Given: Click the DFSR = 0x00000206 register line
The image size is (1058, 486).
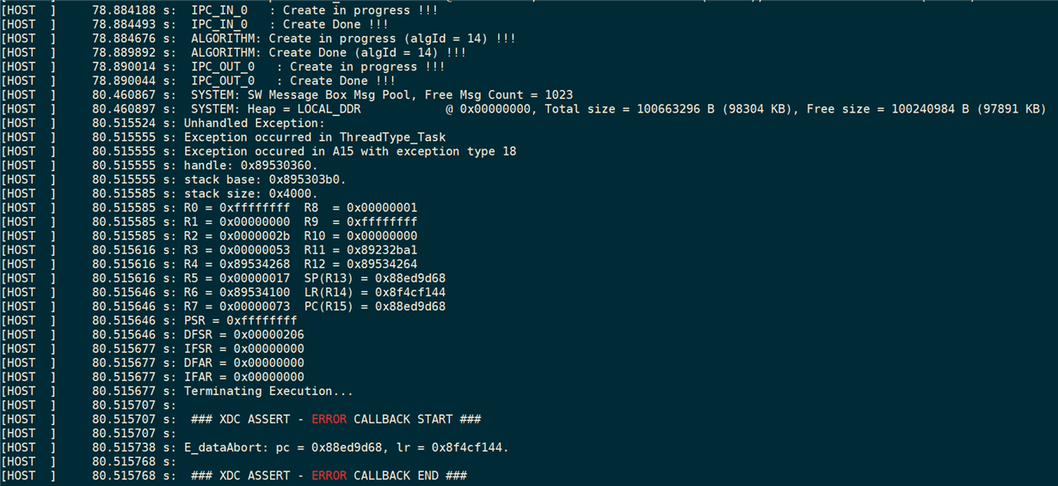Looking at the screenshot, I should 243,334.
